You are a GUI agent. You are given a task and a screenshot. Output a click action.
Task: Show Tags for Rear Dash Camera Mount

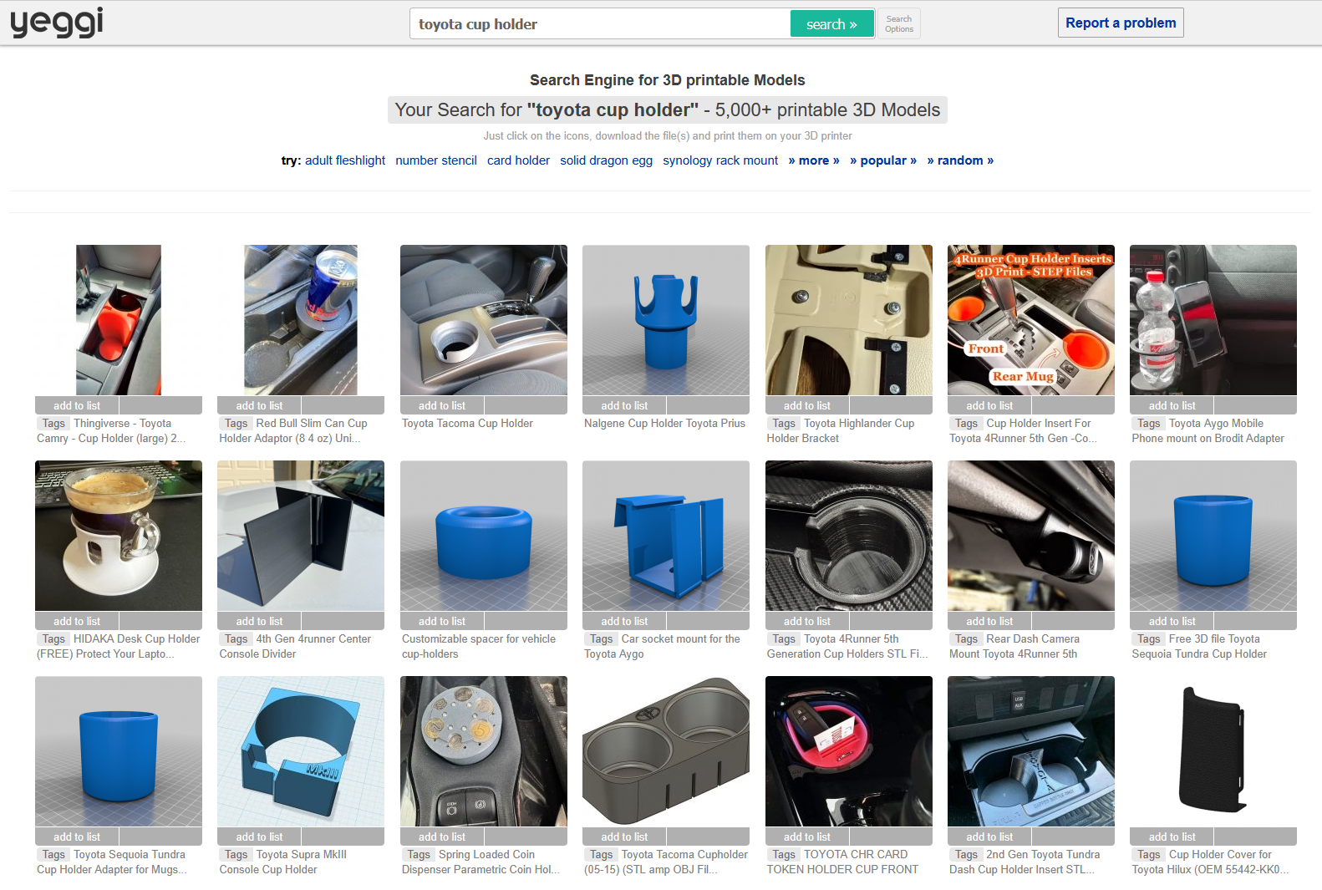coord(966,639)
